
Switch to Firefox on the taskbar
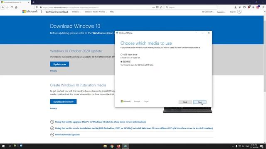119,146
